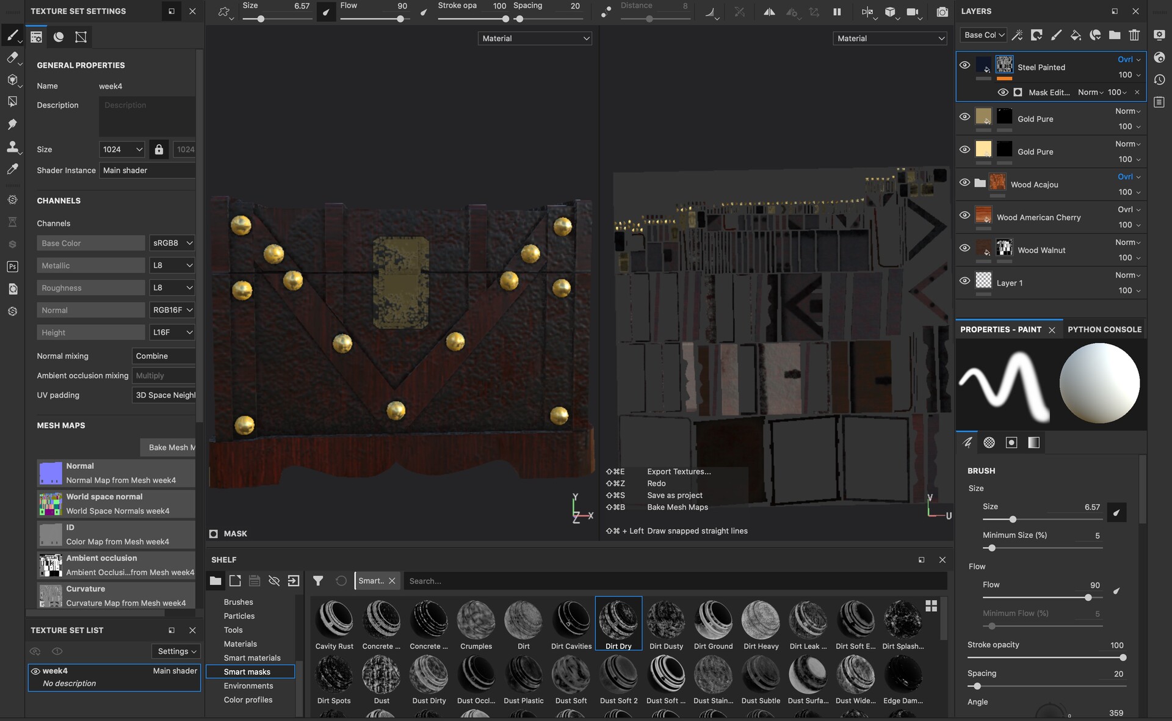
Task: Toggle the symmetry mirror icon
Action: click(x=769, y=12)
